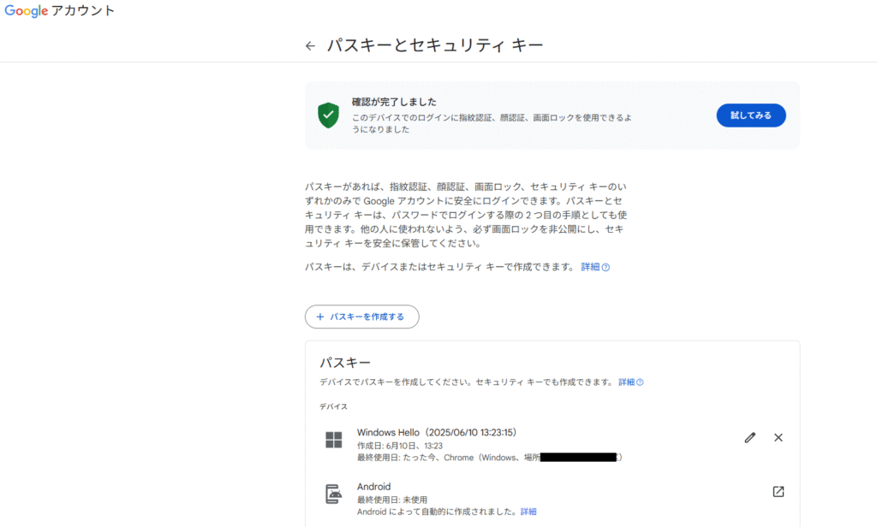Click the 試してみる button
Screen dimensions: 877x527
coord(750,115)
